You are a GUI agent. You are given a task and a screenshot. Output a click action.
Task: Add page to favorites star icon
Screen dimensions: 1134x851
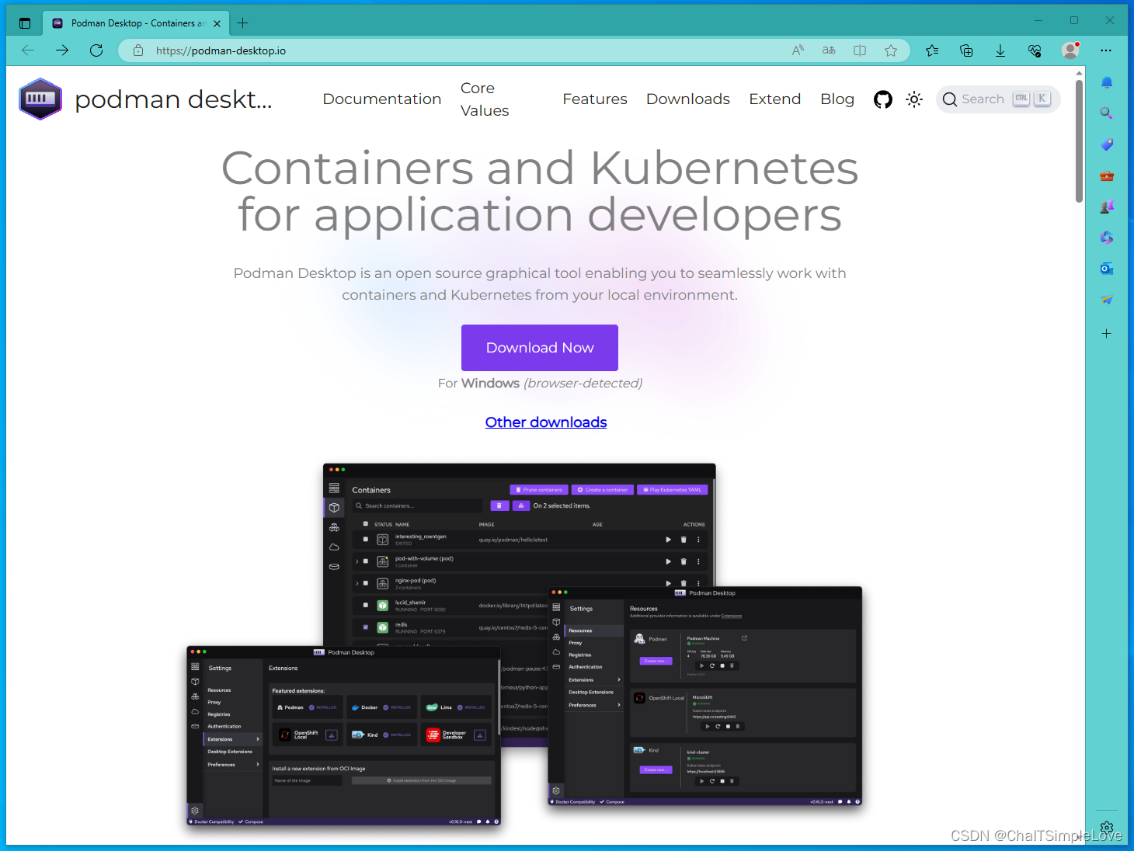[x=891, y=50]
